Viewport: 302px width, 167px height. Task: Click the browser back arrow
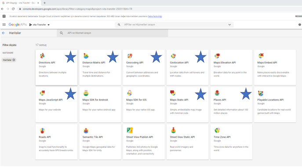pos(2,9)
